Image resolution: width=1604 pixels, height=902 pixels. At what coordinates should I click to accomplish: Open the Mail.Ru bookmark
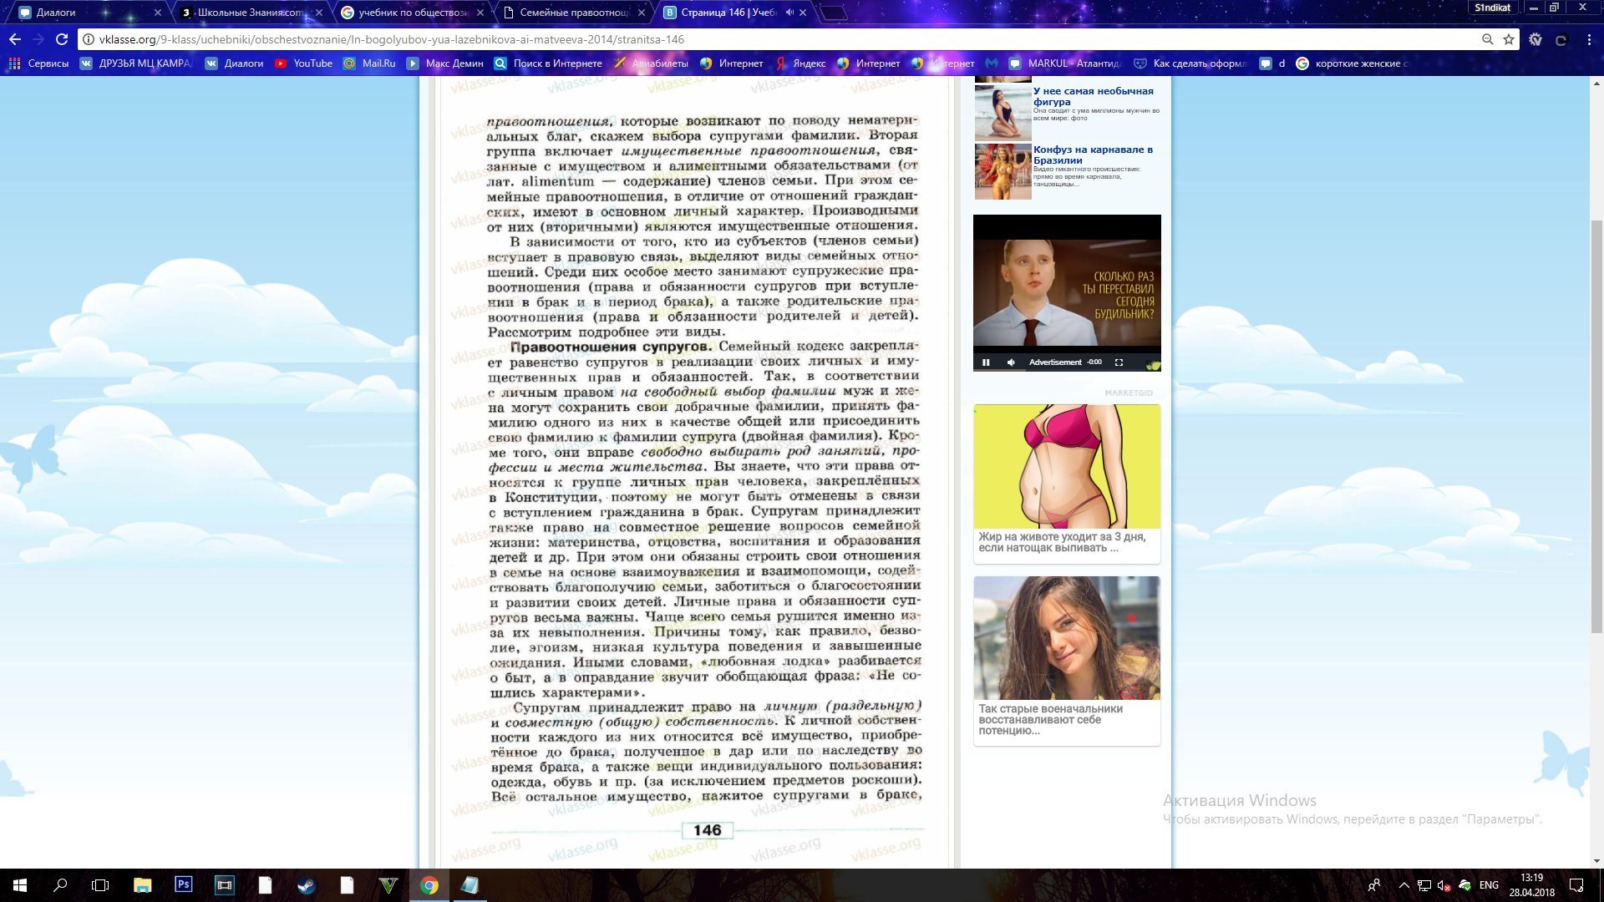[369, 63]
